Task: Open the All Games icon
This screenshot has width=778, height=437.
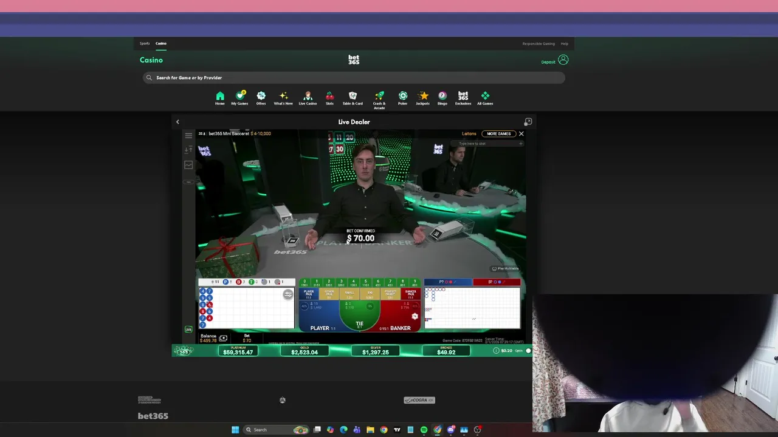Action: click(x=485, y=98)
